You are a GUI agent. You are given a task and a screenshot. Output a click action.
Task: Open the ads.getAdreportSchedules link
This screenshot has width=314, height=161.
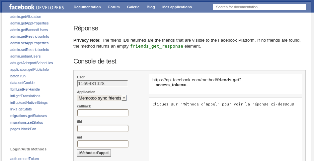pos(32,62)
